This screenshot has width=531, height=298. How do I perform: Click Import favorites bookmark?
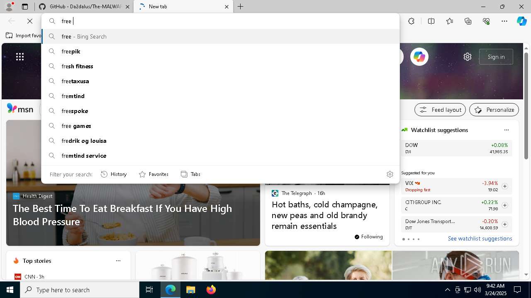[24, 36]
